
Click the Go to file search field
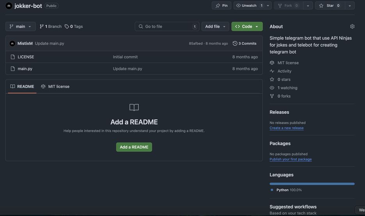167,27
